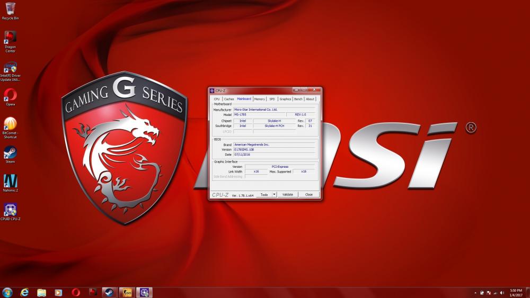Click the BIOS Version field
The width and height of the screenshot is (530, 298).
coord(274,149)
